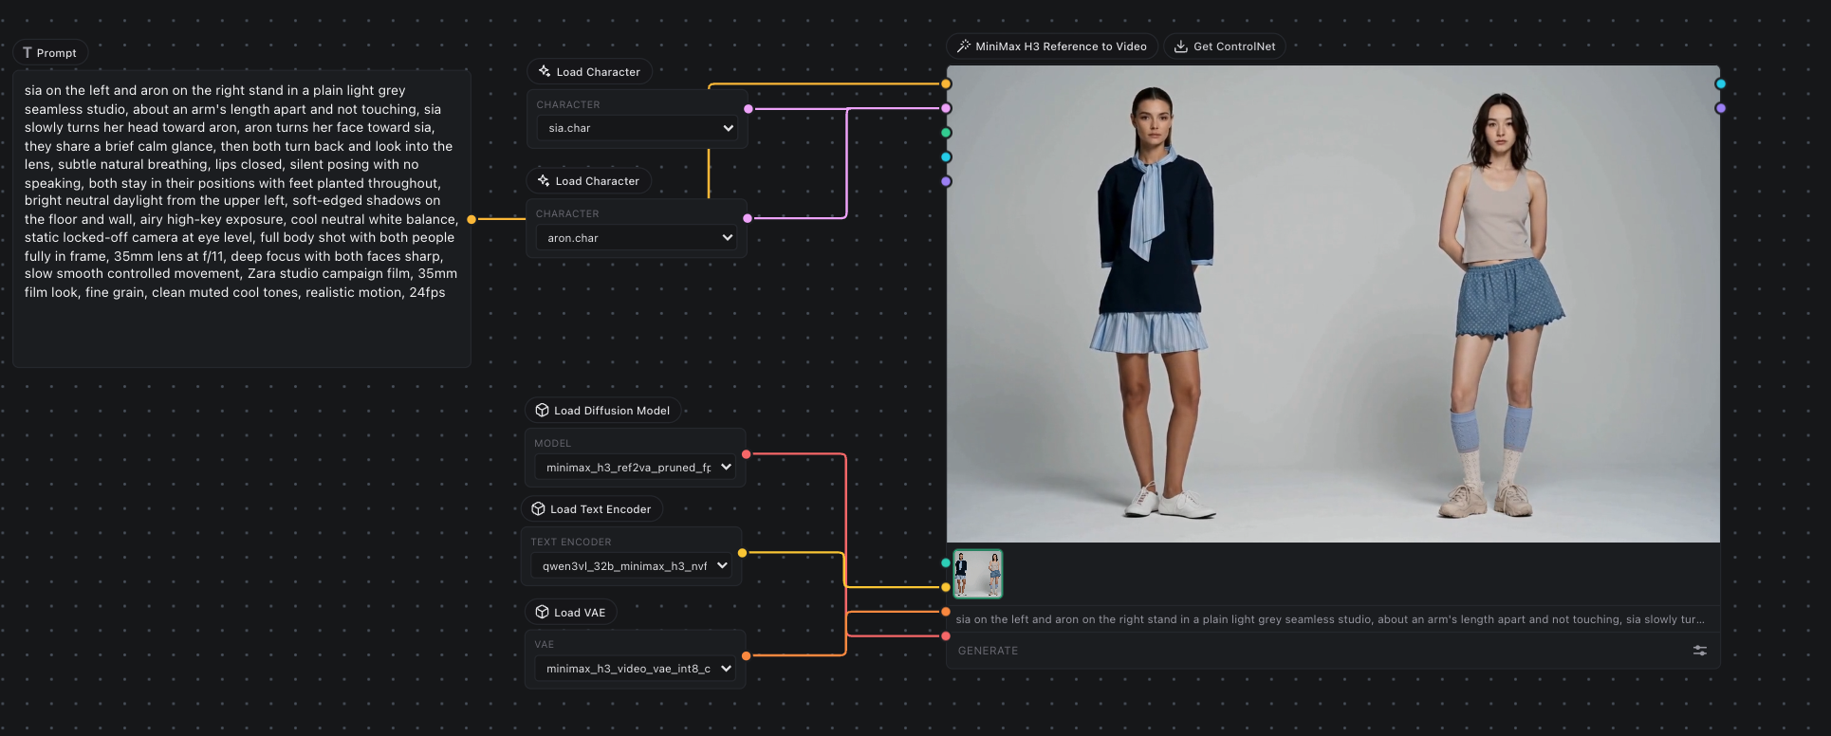Select the MiniMax H3 Reference to Video tab
The width and height of the screenshot is (1831, 736).
1052,46
